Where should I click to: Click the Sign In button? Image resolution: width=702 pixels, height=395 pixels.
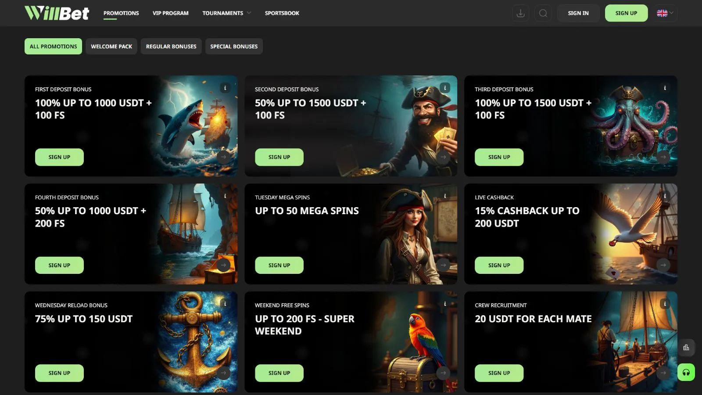click(x=578, y=13)
